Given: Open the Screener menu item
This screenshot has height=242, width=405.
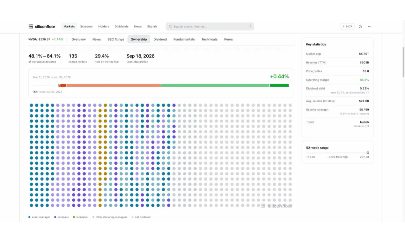Looking at the screenshot, I should 86,26.
